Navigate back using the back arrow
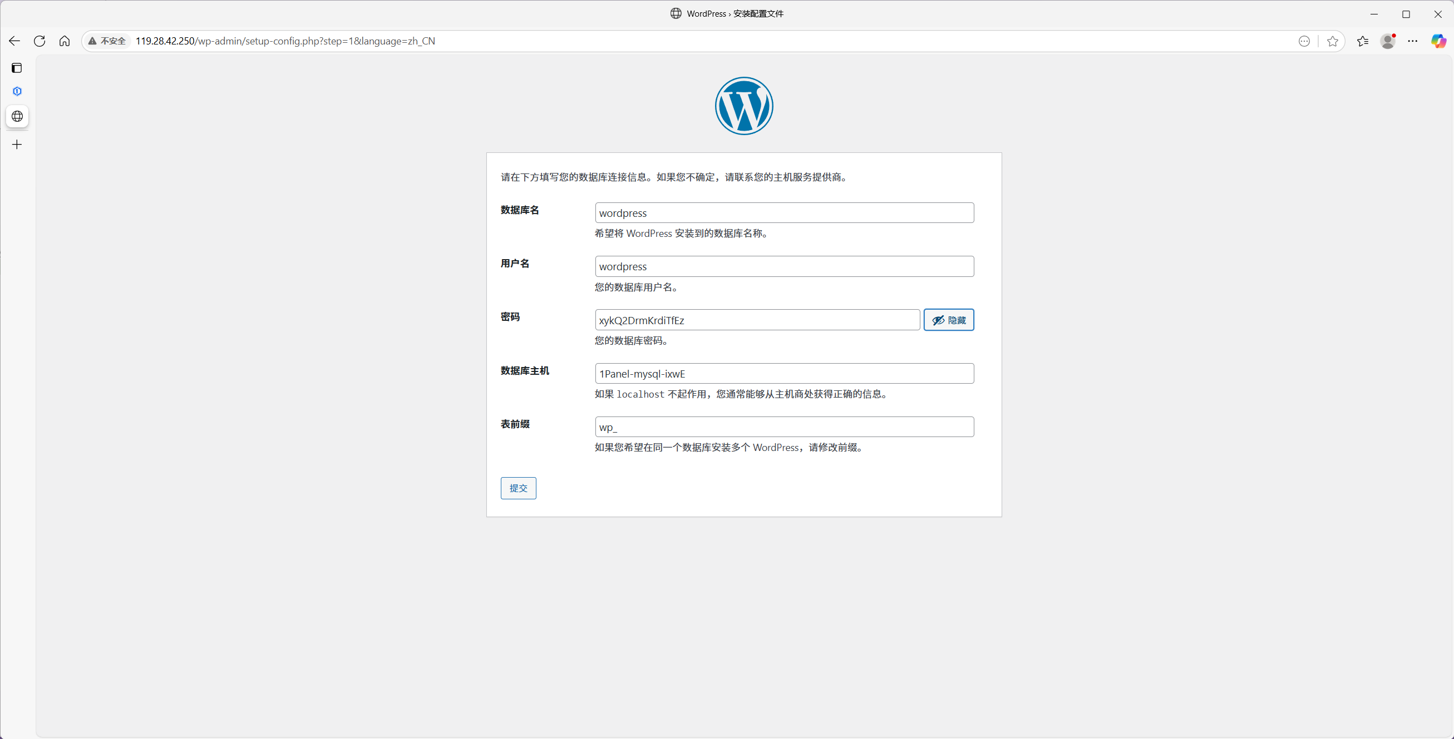1454x739 pixels. (14, 41)
